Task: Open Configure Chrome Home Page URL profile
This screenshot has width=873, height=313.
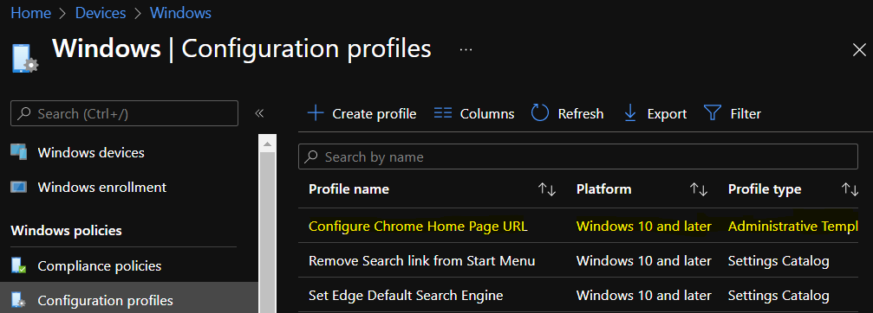Action: pyautogui.click(x=418, y=226)
